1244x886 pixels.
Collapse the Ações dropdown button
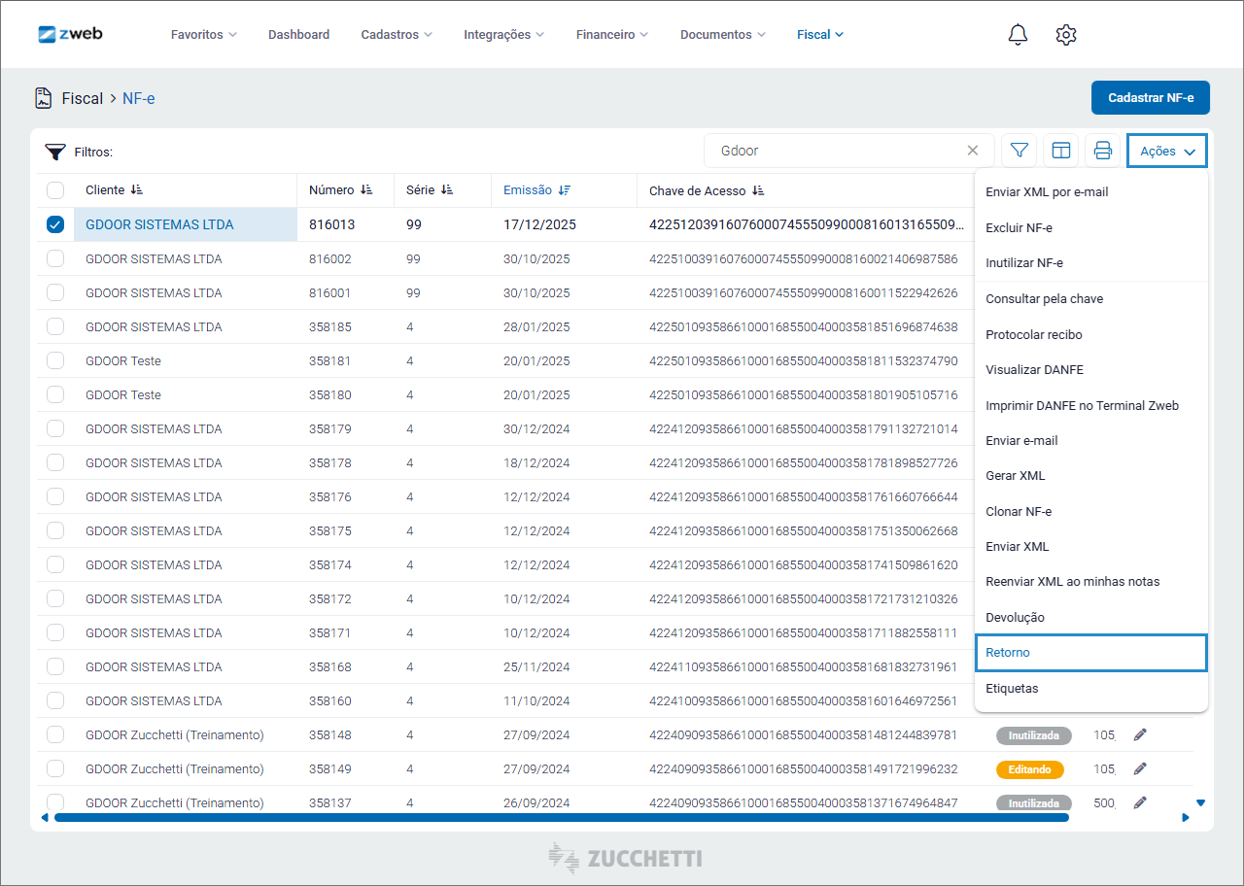point(1166,152)
